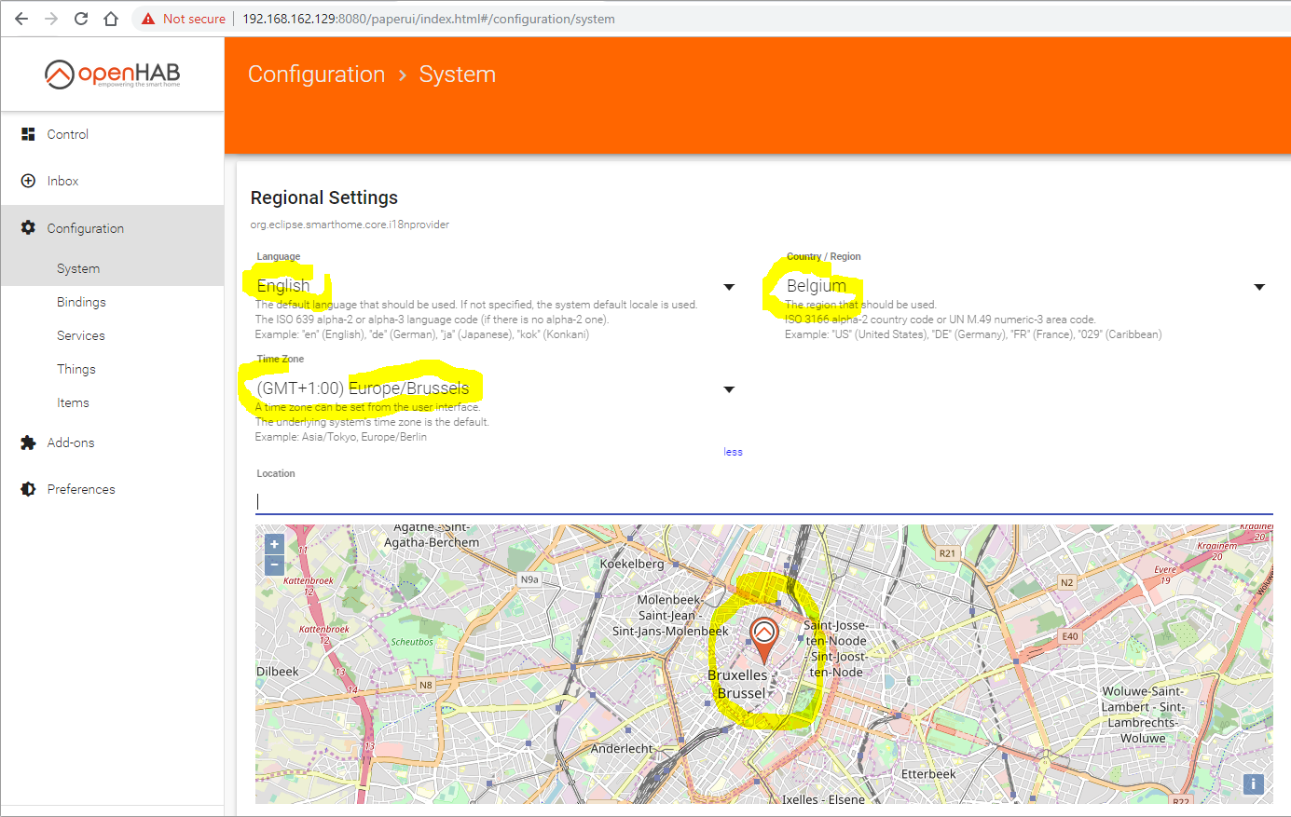Click the E40 road badge on map
The width and height of the screenshot is (1291, 817).
click(x=1070, y=636)
